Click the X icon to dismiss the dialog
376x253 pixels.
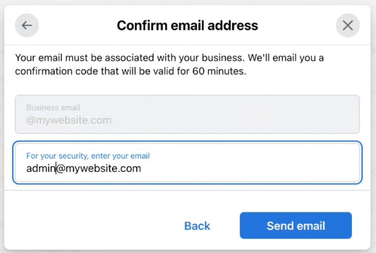pyautogui.click(x=348, y=25)
